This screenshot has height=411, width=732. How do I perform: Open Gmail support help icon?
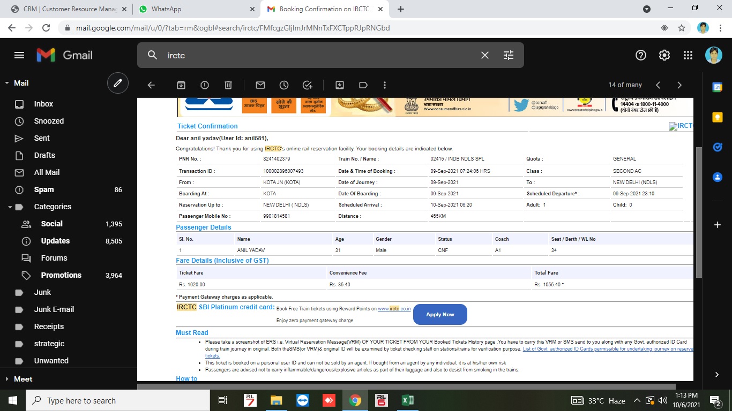tap(641, 55)
